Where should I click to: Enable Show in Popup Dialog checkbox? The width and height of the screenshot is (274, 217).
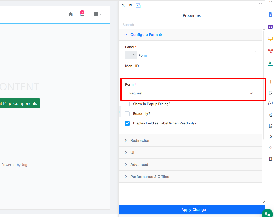coord(127,104)
